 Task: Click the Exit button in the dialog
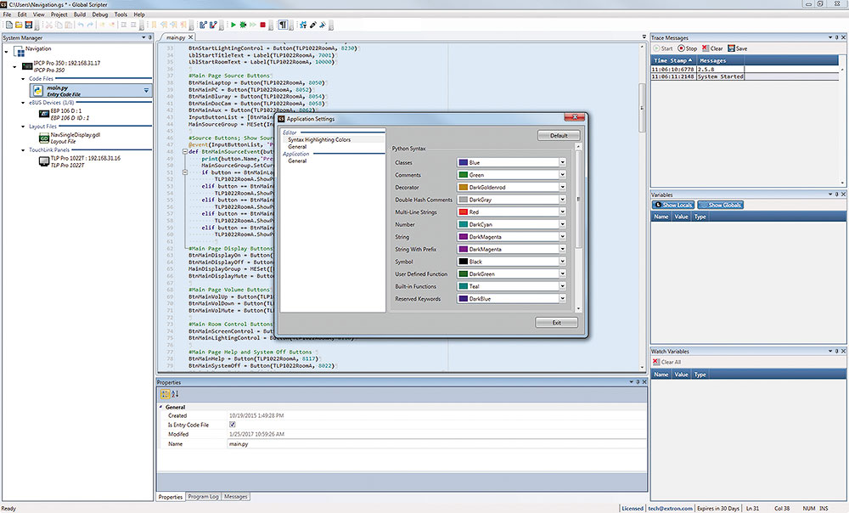[x=556, y=323]
